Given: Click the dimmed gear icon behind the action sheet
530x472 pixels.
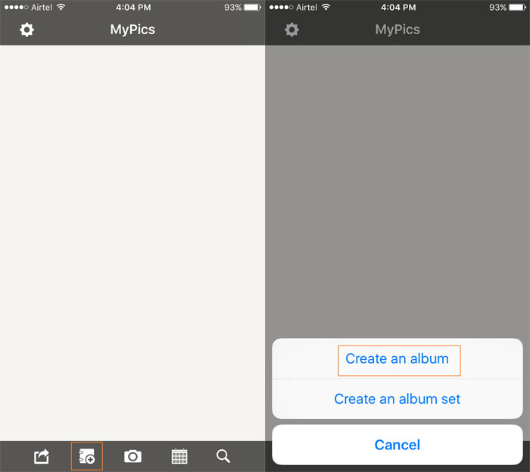Looking at the screenshot, I should click(291, 30).
